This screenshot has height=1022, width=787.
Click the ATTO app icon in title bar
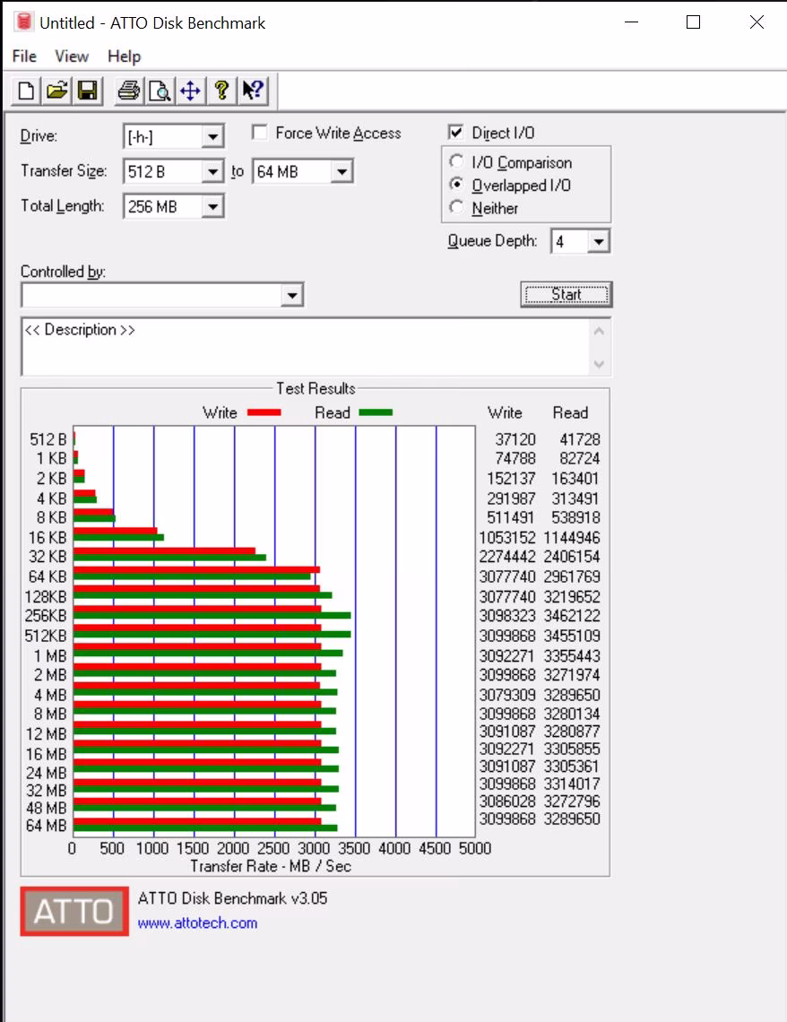point(23,22)
